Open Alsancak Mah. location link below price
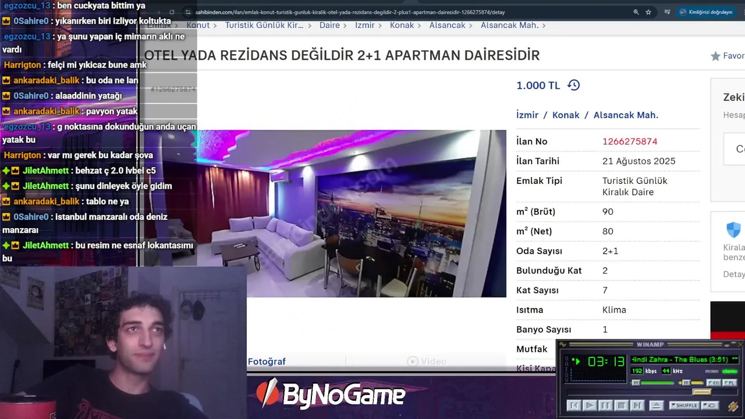745x419 pixels. click(x=626, y=115)
